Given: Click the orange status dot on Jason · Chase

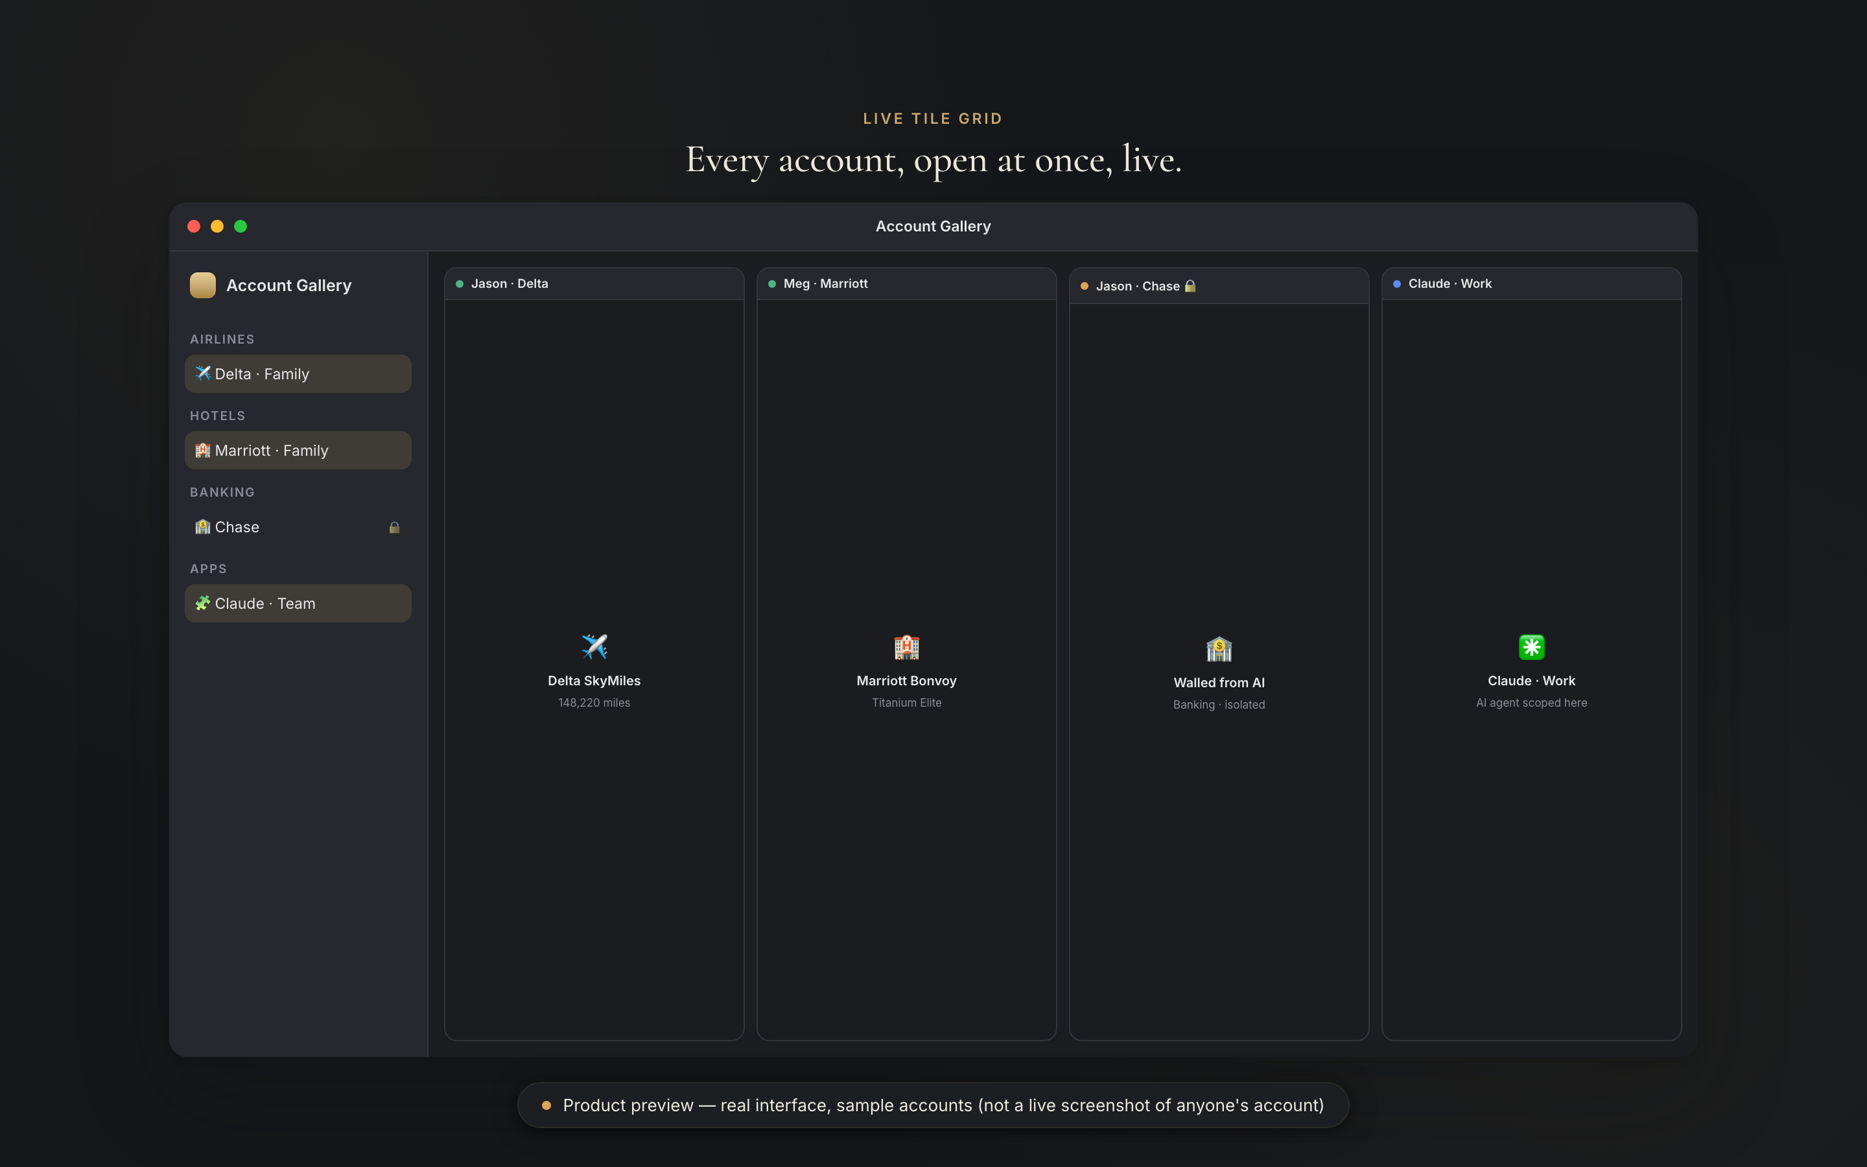Looking at the screenshot, I should tap(1085, 287).
